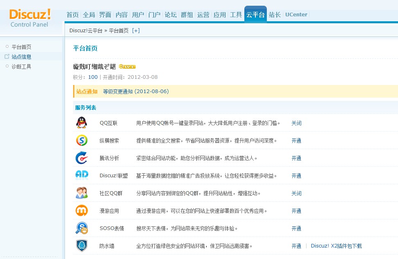The image size is (398, 259).
Task: Open the 用户 tab
Action: click(138, 15)
